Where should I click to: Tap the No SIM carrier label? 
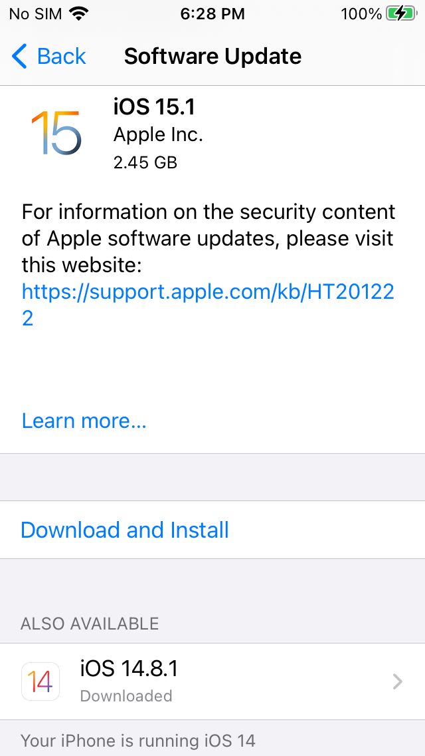click(x=36, y=14)
